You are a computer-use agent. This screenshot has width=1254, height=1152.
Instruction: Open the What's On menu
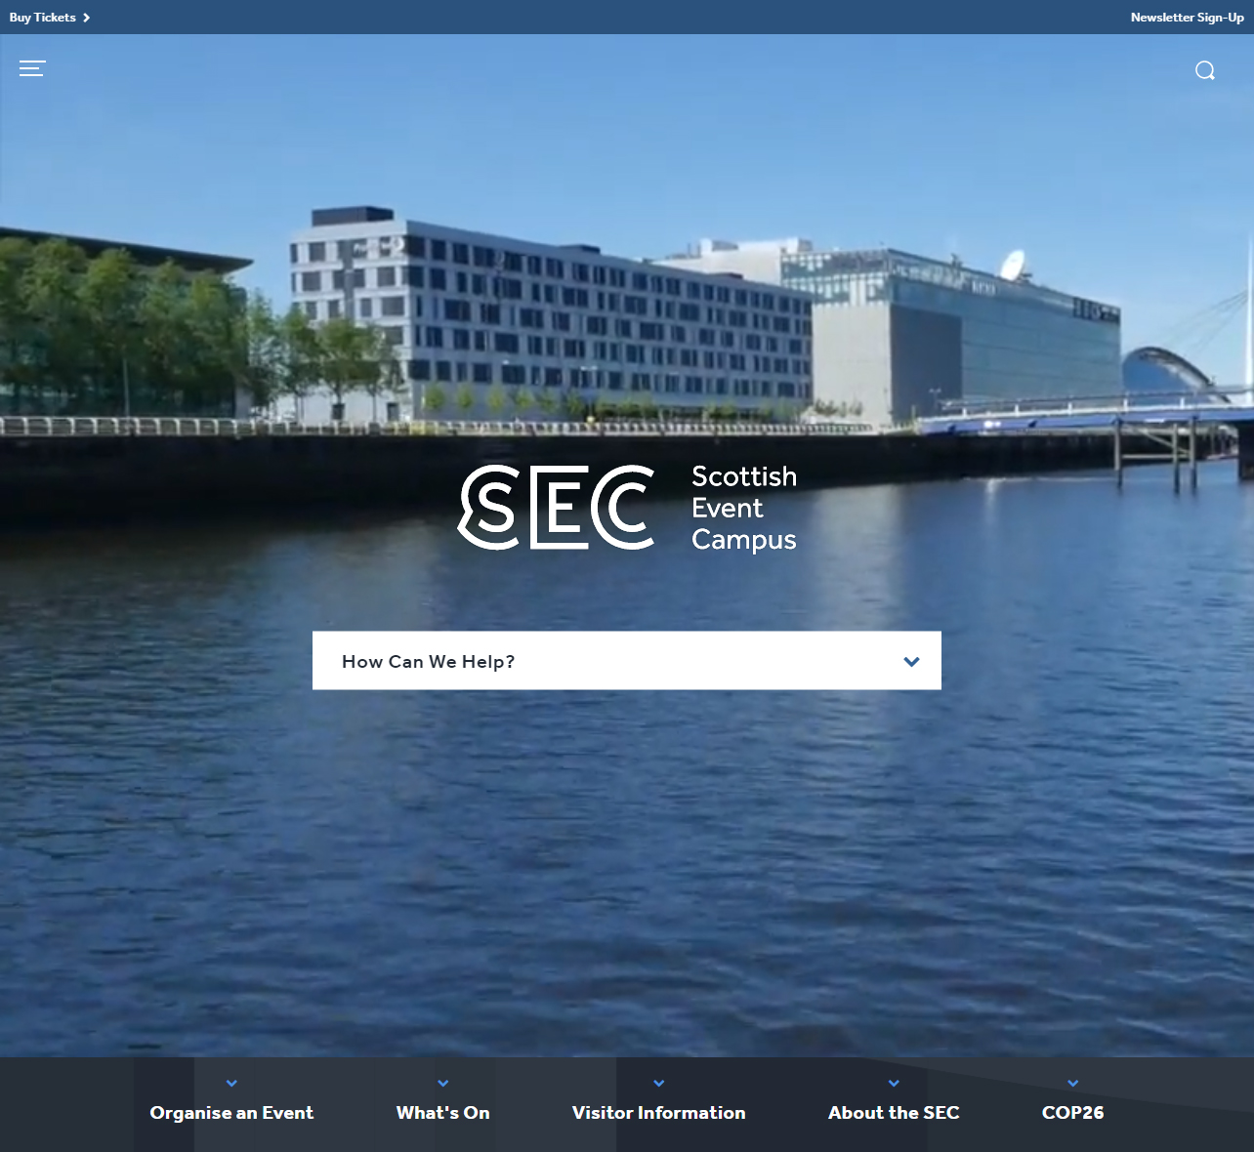pyautogui.click(x=443, y=1113)
